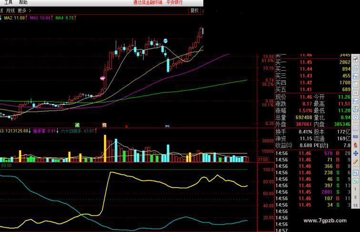The width and height of the screenshot is (360, 232).
Task: Open the 工具 menu
Action: 8,2
